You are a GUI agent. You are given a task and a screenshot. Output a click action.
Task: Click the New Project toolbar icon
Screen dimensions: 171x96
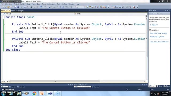pos(3,7)
